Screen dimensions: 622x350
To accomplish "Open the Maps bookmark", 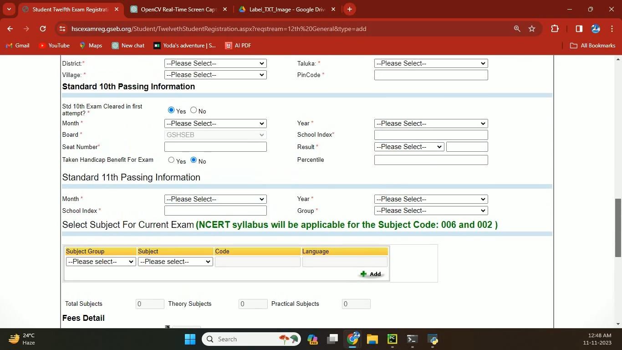I will click(91, 46).
